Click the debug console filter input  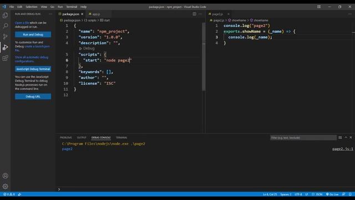click(x=303, y=138)
